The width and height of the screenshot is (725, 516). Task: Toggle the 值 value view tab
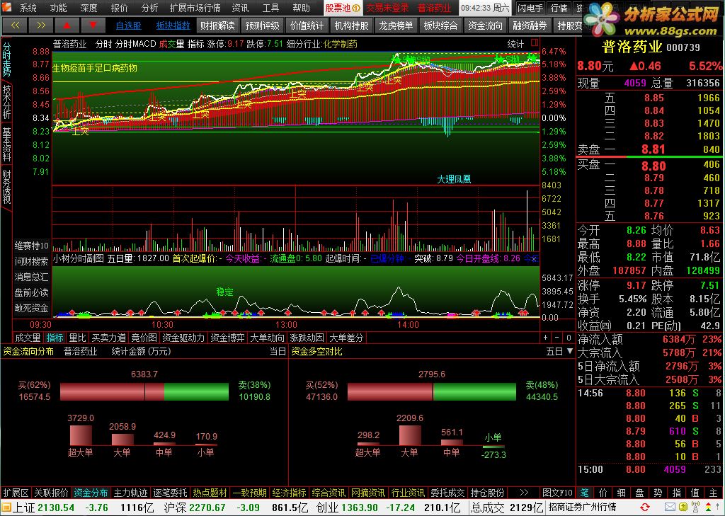695,493
